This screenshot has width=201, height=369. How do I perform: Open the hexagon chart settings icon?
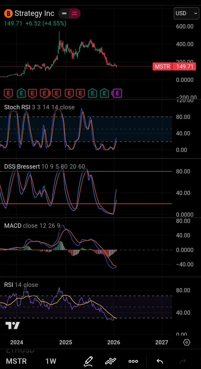187,343
